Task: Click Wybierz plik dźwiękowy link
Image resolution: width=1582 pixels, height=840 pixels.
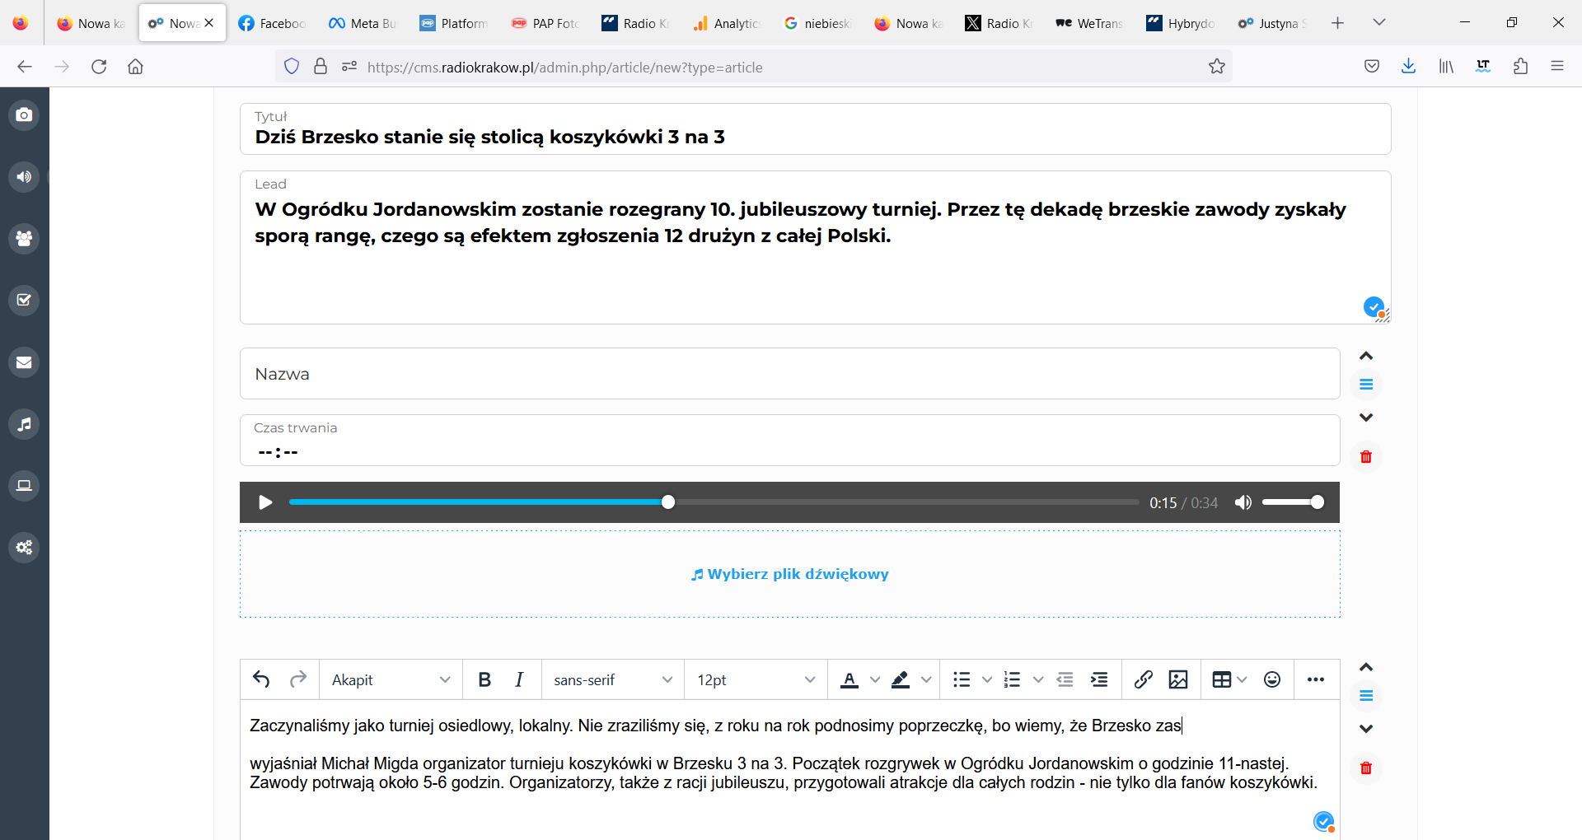Action: point(789,574)
